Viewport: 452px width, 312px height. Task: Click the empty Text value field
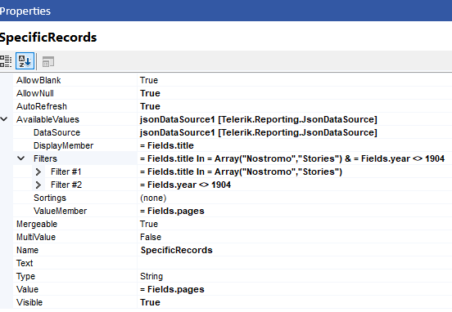295,263
